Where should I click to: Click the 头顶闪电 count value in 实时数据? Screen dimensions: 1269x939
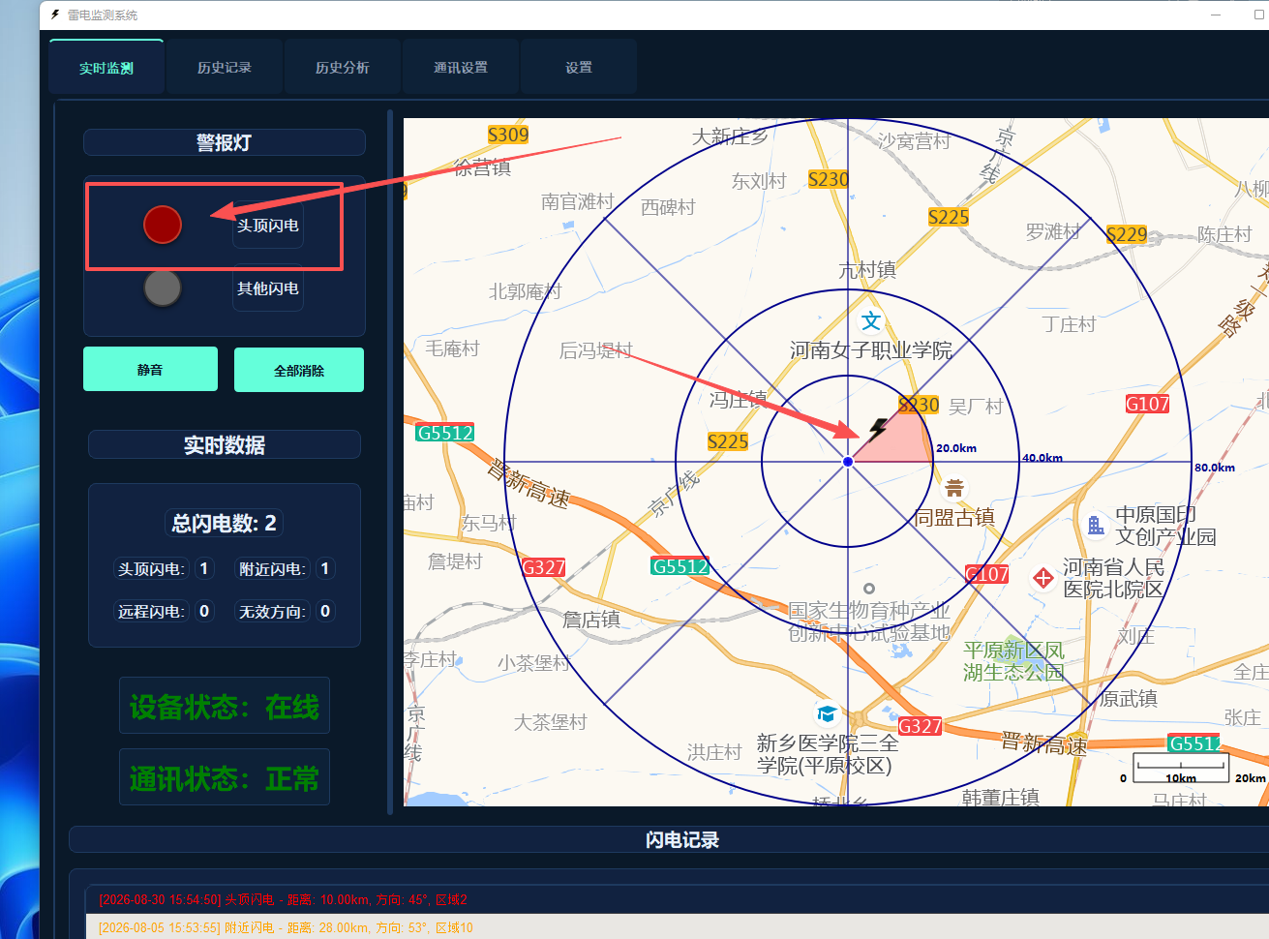203,568
